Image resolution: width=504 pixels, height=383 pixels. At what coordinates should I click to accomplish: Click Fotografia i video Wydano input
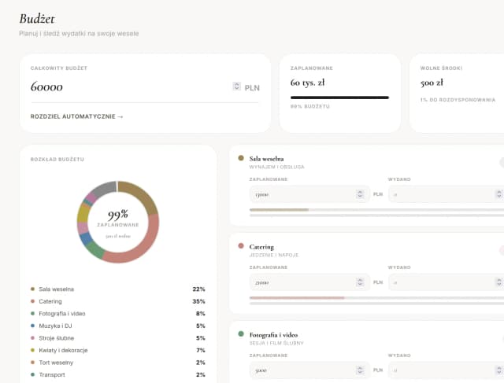click(447, 370)
